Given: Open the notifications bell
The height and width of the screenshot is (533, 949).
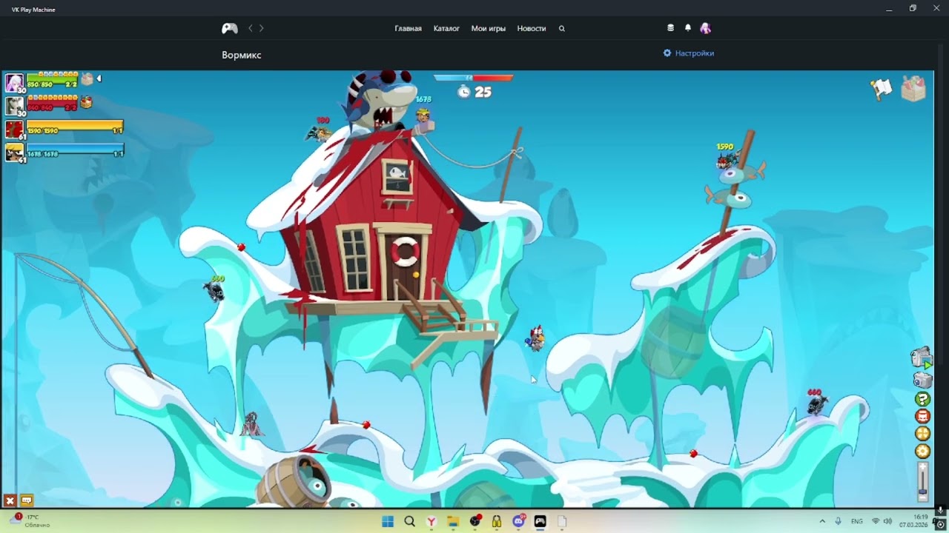Looking at the screenshot, I should tap(688, 28).
